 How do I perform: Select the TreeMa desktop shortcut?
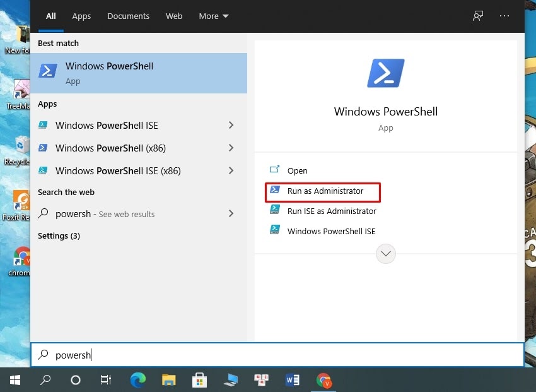[x=19, y=94]
